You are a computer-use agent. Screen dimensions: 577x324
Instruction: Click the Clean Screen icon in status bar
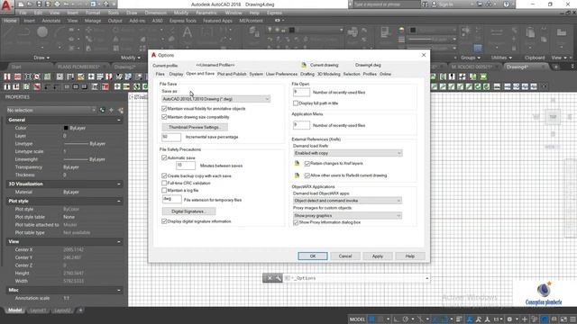pos(563,319)
